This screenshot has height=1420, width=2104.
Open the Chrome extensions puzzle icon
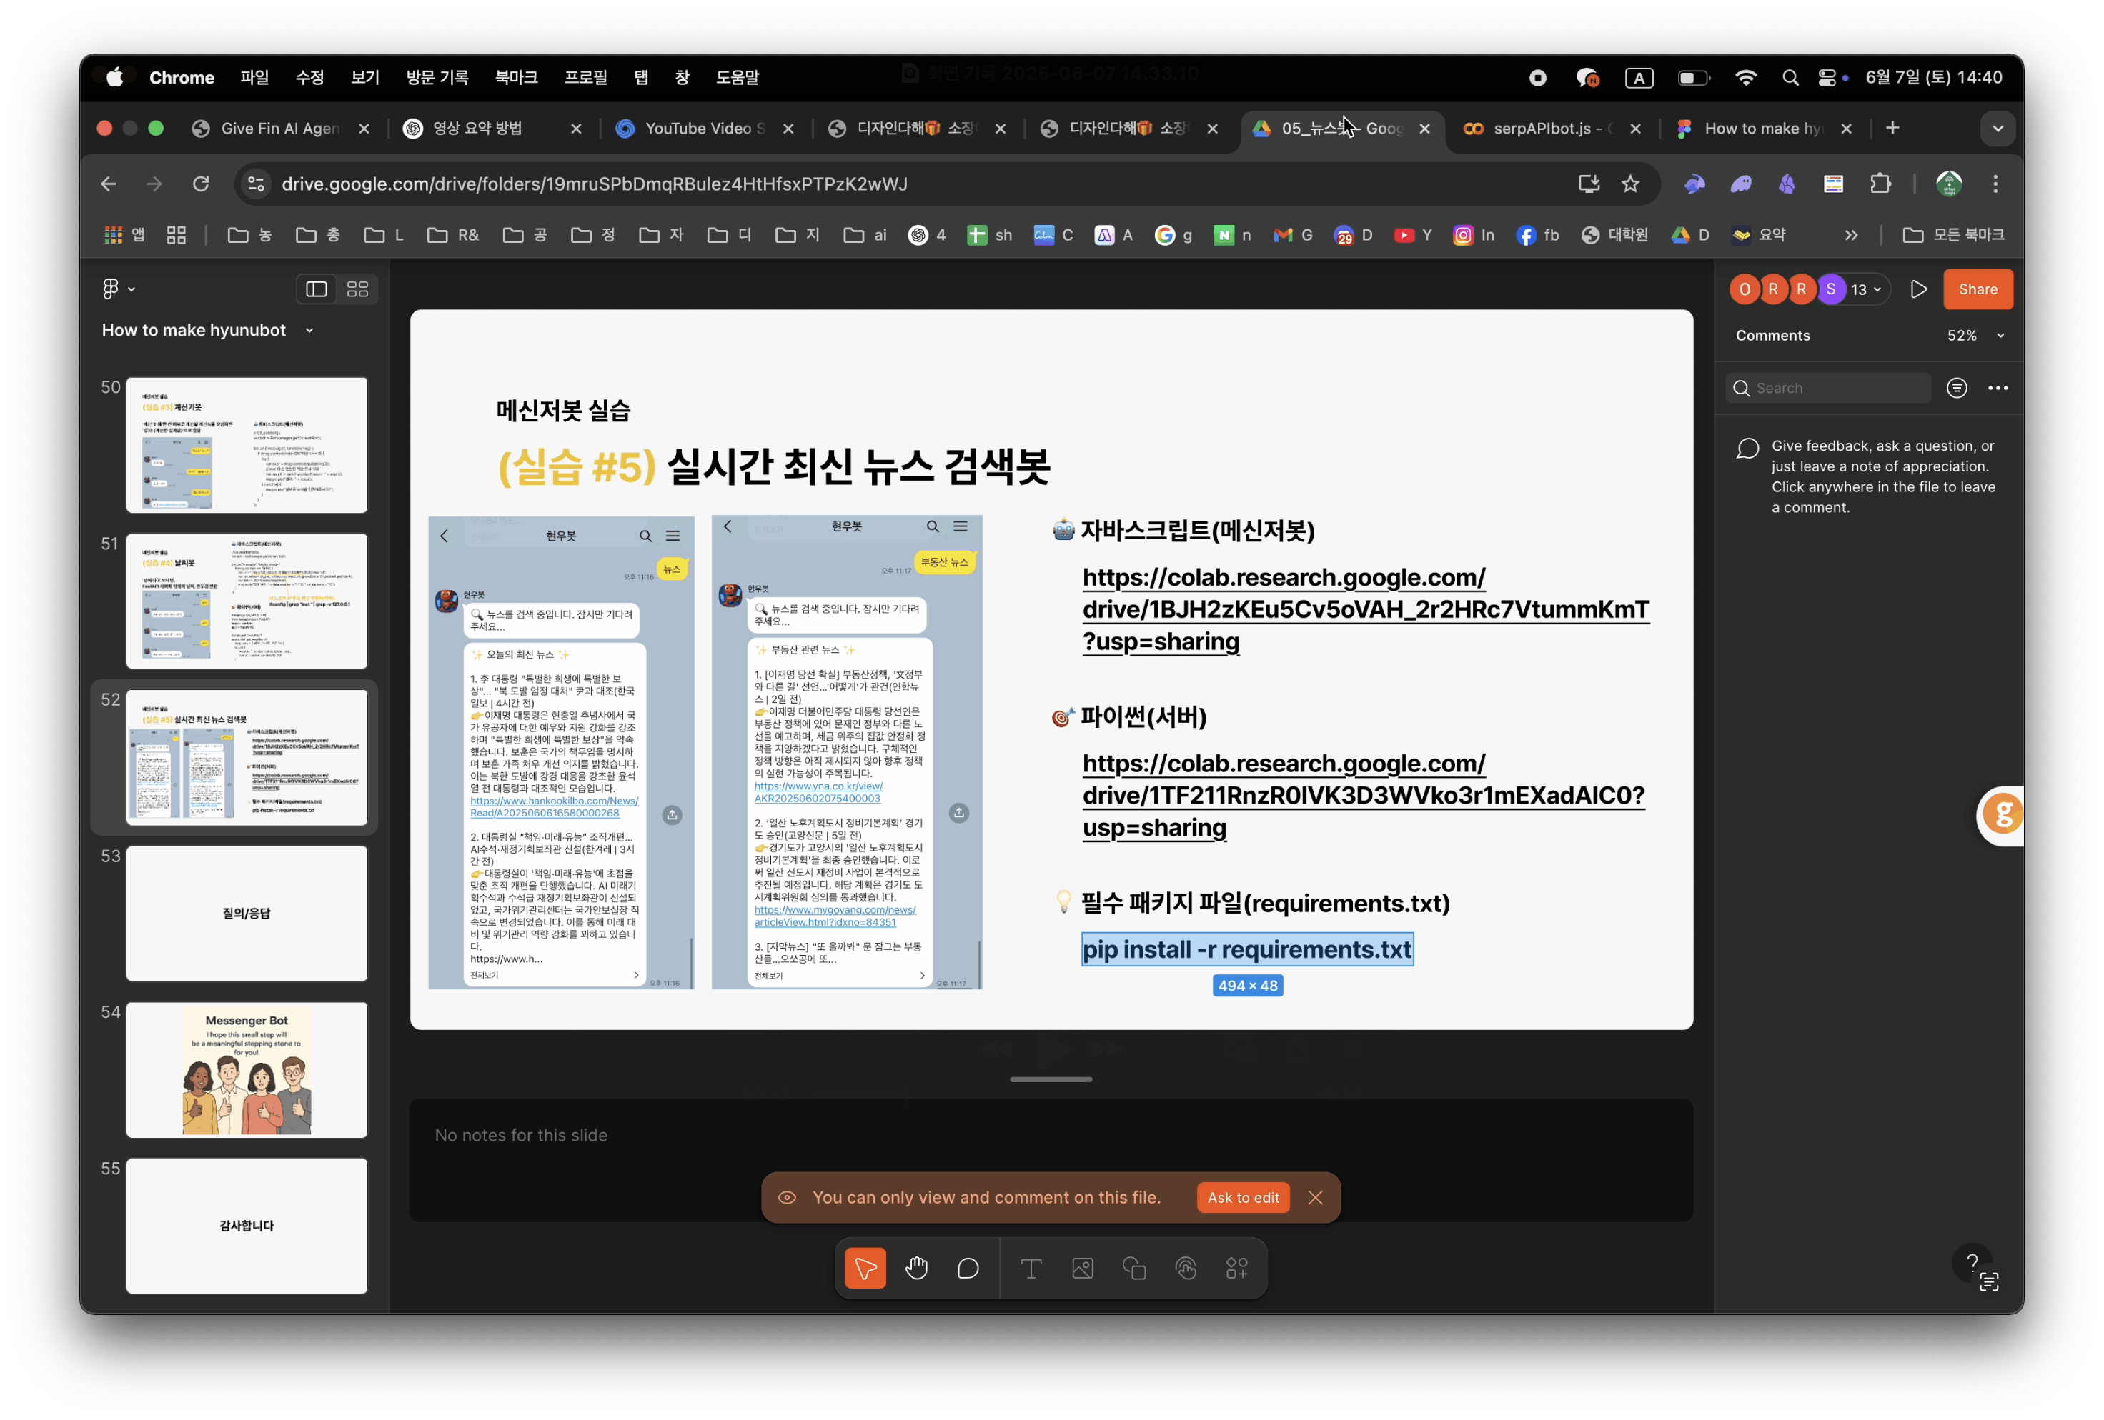point(1880,184)
